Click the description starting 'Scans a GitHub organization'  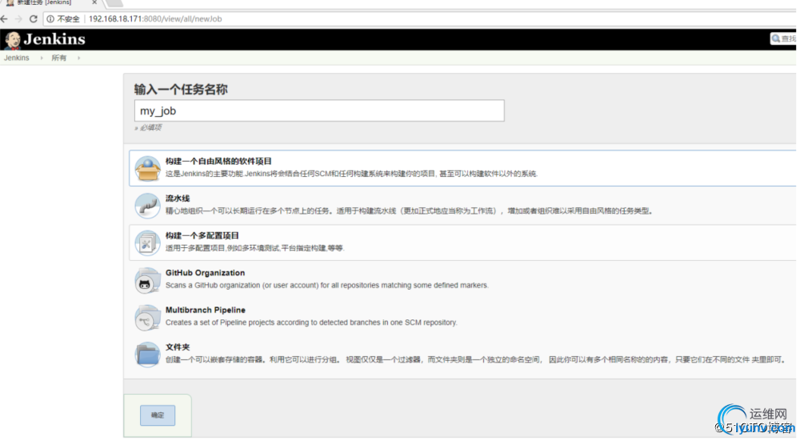click(x=326, y=285)
